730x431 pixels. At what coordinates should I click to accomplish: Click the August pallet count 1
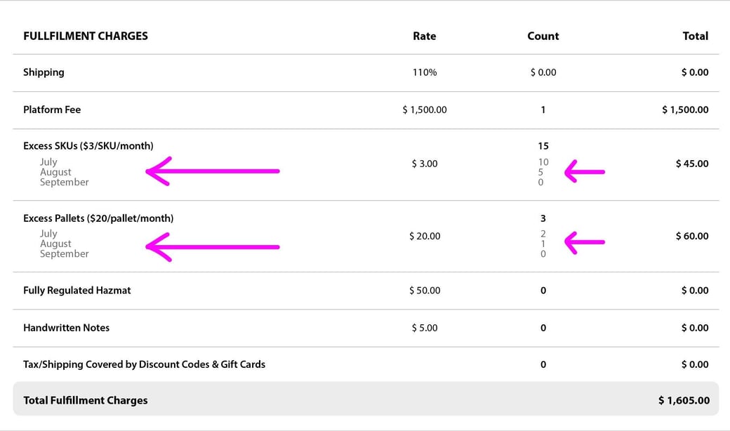coord(543,244)
